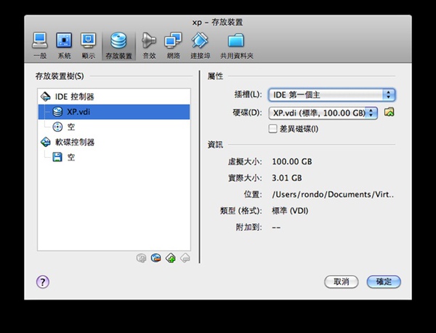This screenshot has width=436, height=333.
Task: Open virtual media manager folder icon
Action: coord(389,112)
